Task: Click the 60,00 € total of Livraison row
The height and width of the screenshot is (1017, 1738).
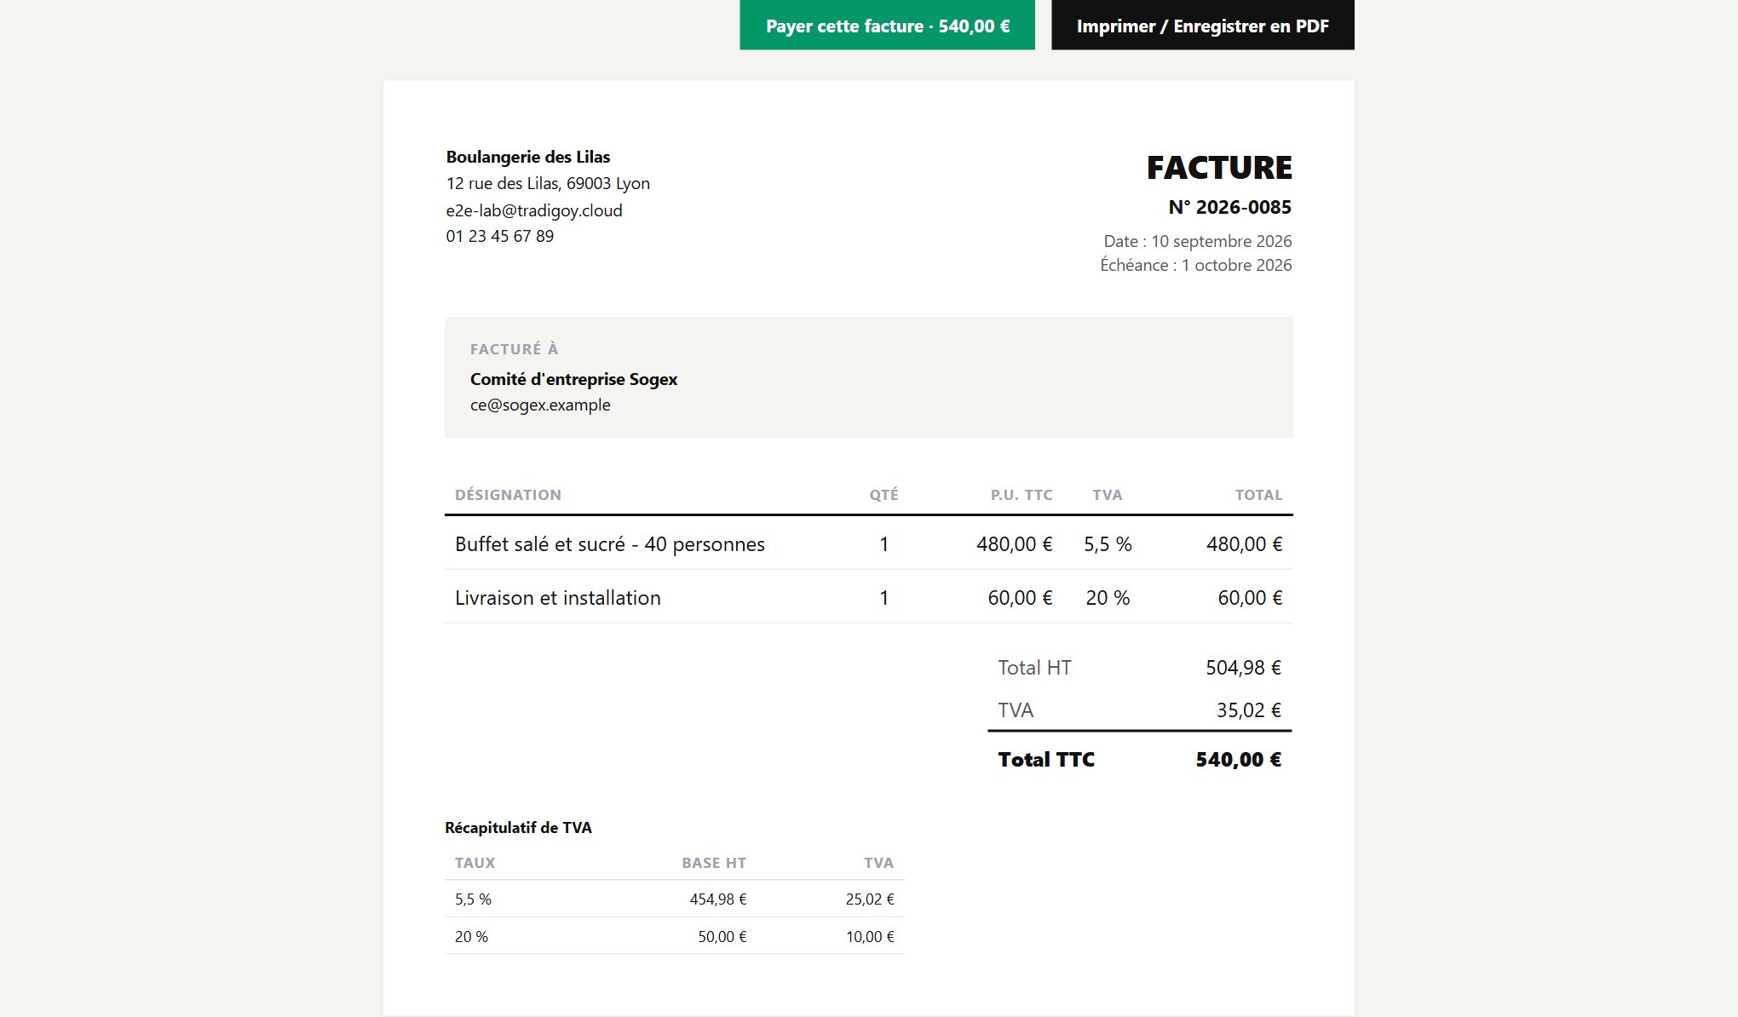Action: click(1250, 598)
